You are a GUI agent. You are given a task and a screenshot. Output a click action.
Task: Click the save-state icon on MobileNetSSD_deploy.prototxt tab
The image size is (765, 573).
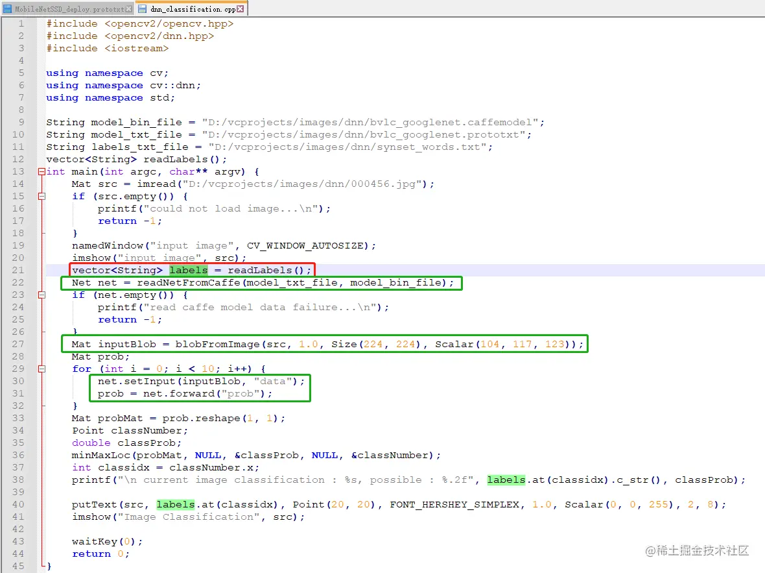point(8,9)
